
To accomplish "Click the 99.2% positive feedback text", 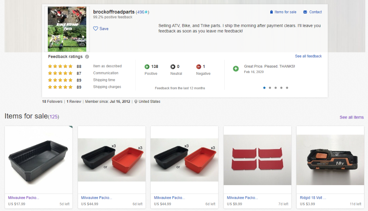I will (112, 17).
